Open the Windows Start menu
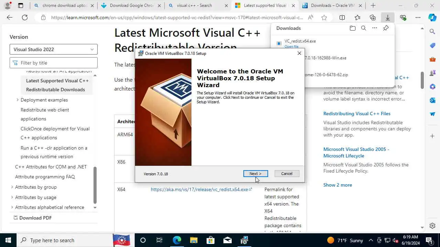 8,240
